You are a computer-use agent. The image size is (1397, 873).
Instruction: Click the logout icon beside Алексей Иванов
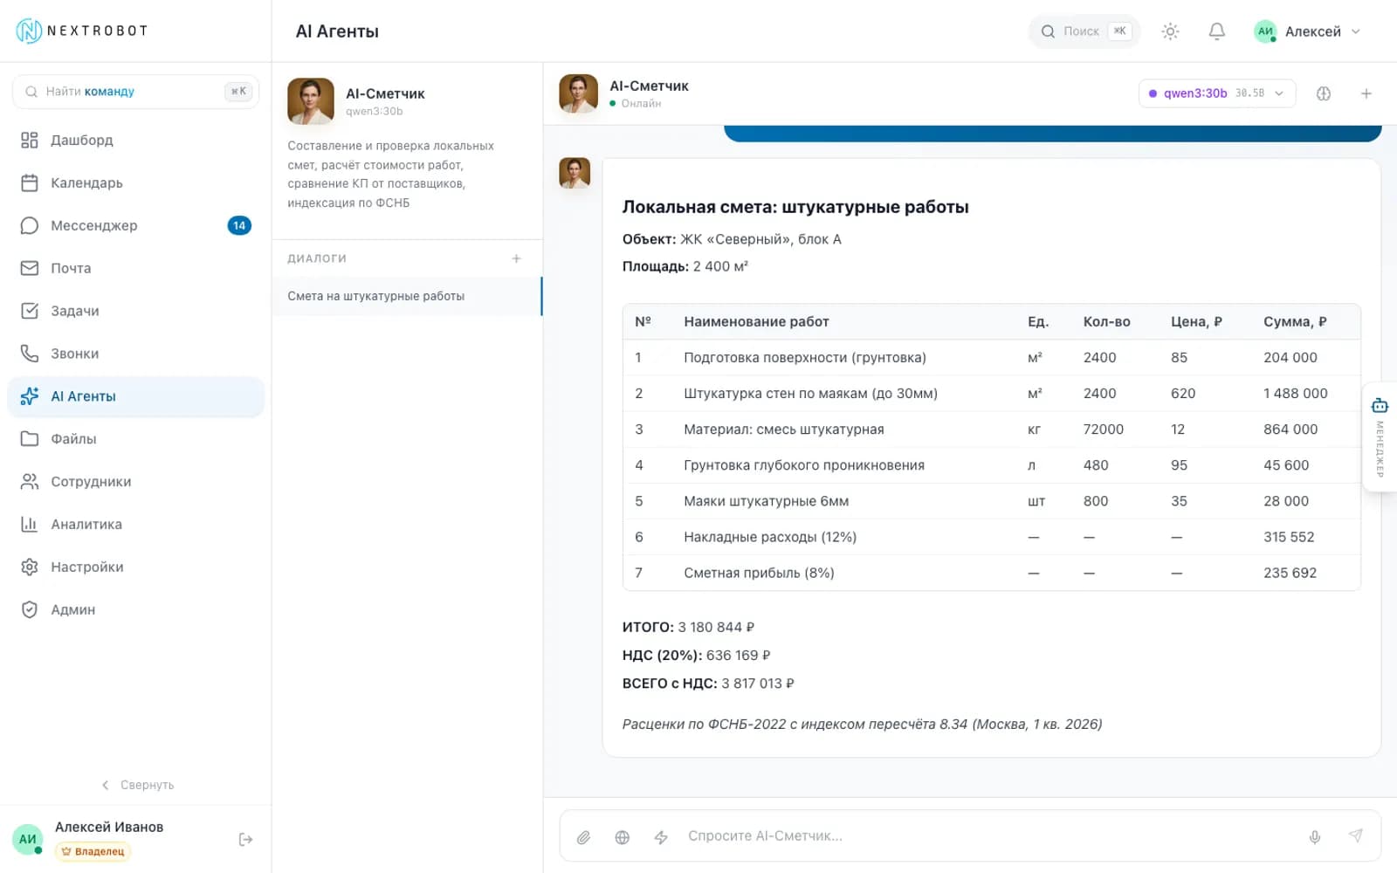pos(245,840)
